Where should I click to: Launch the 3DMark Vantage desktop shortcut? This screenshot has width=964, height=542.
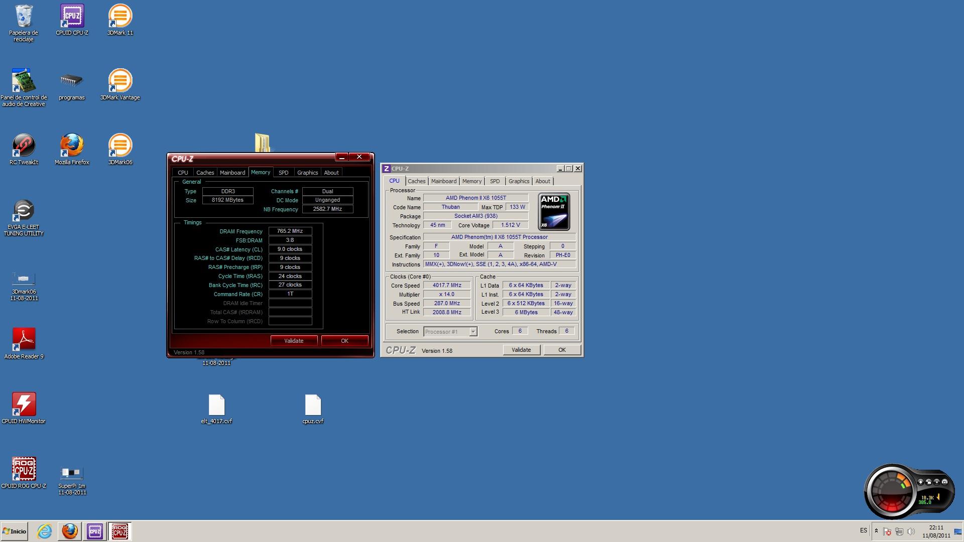120,85
